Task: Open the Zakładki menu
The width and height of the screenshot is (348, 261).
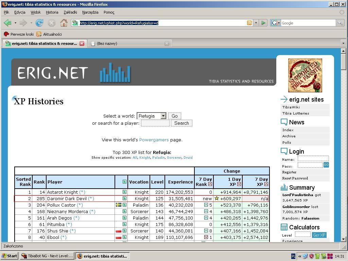Action: 70,12
